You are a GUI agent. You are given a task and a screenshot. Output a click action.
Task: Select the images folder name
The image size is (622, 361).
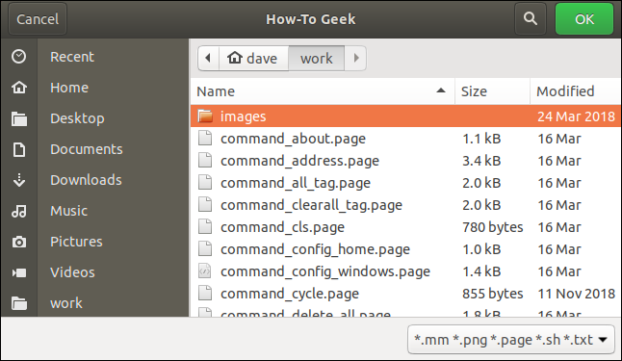244,116
